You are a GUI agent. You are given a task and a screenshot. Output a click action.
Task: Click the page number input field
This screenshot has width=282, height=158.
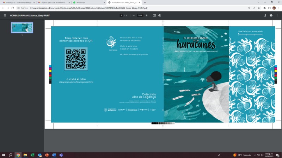(121, 15)
